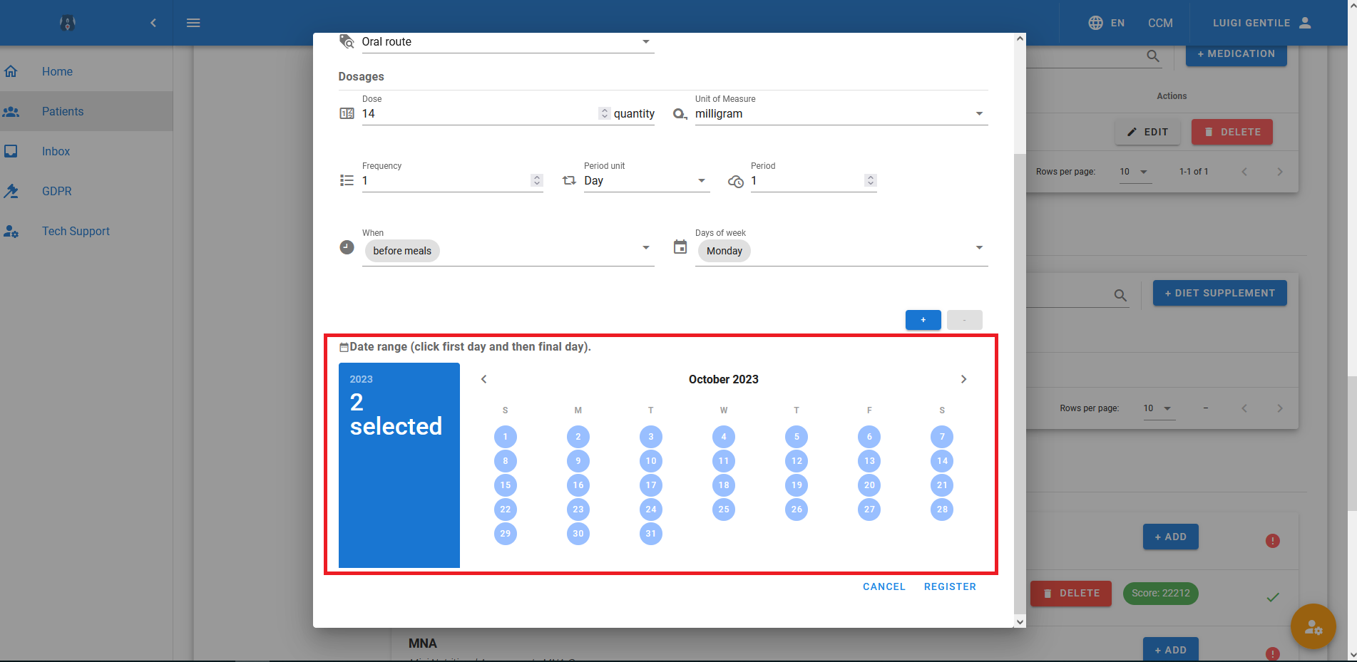
Task: Expand the When dropdown arrow
Action: coord(646,247)
